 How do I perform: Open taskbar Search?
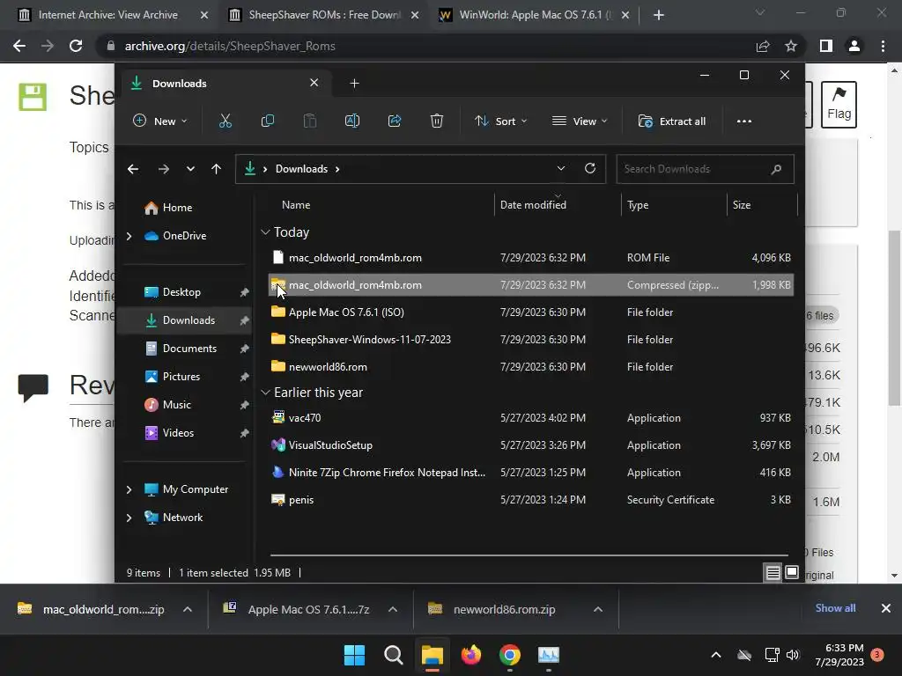coord(394,655)
